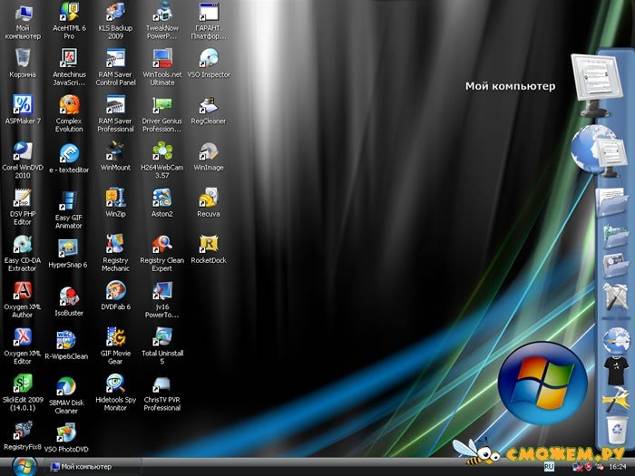Open Oxygen XML Editor shortcut
The height and width of the screenshot is (476, 635).
(x=22, y=338)
